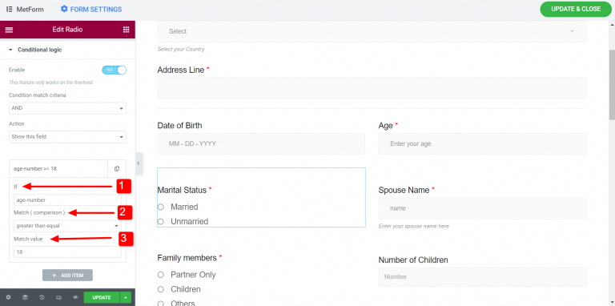Toggle the conditional logic Enable switch
This screenshot has height=306, width=615.
[x=115, y=70]
